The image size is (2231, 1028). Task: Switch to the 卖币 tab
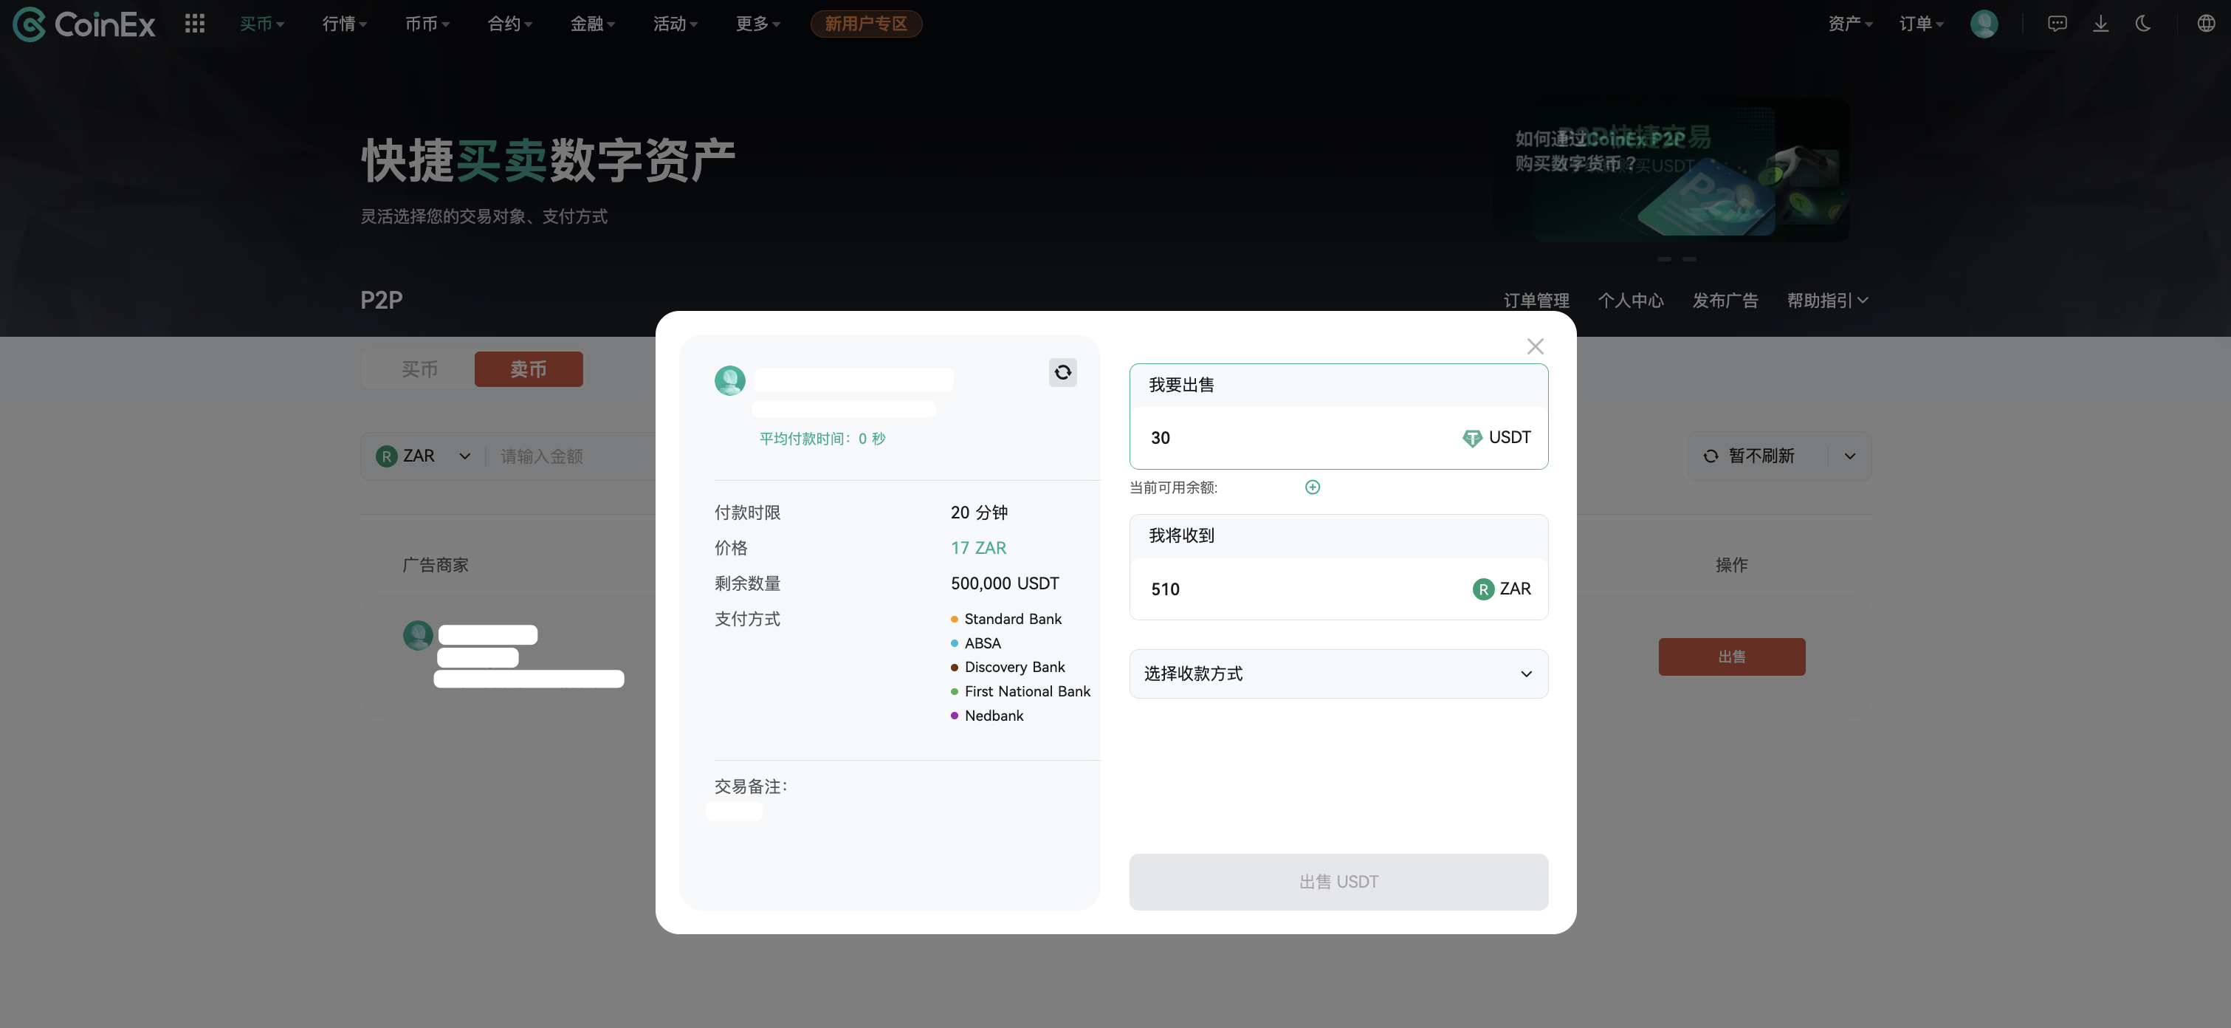pos(529,370)
